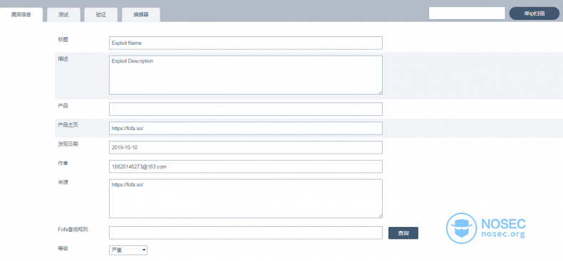Image resolution: width=563 pixels, height=261 pixels.
Task: Click the 产品主页 field with https://fofa.so/
Action: coord(246,128)
